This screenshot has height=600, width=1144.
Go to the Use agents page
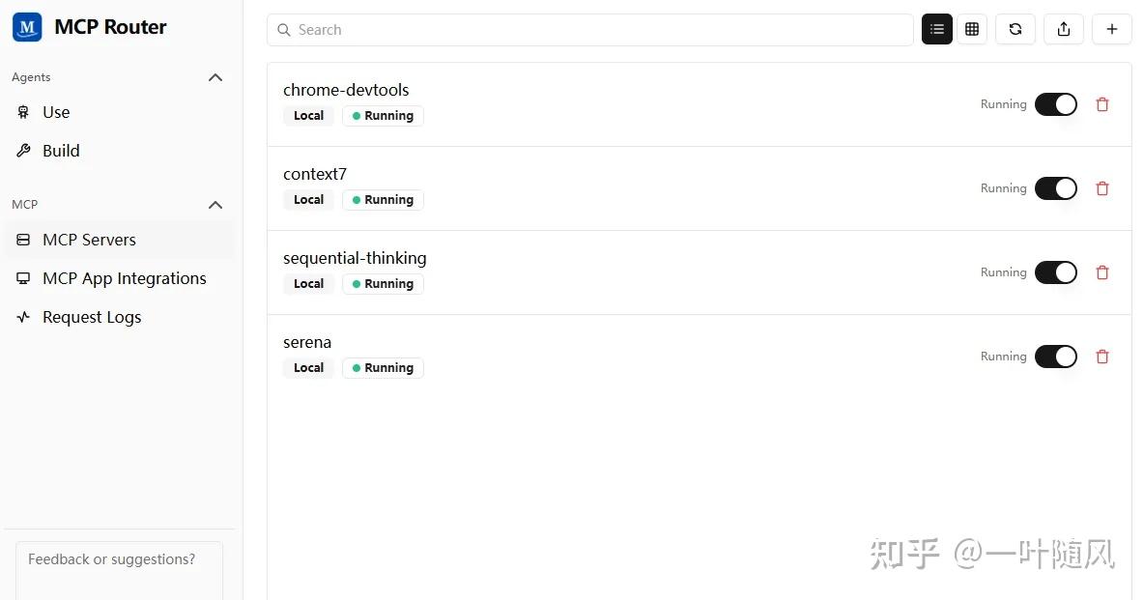click(x=56, y=112)
